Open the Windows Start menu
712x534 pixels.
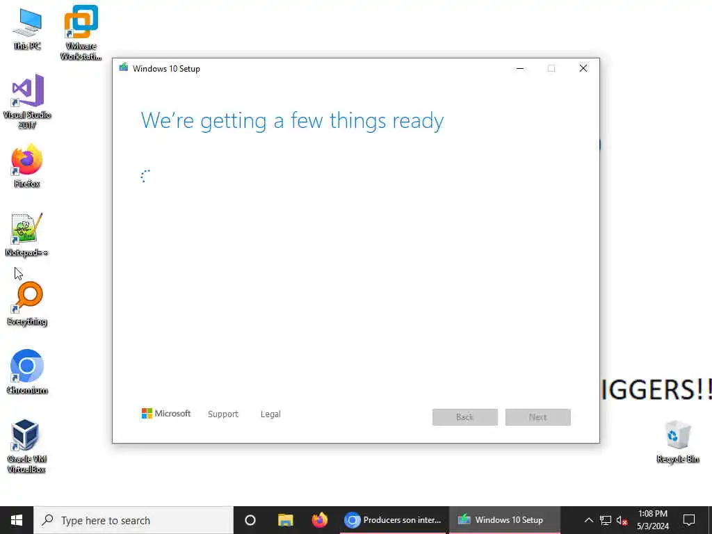(x=17, y=520)
